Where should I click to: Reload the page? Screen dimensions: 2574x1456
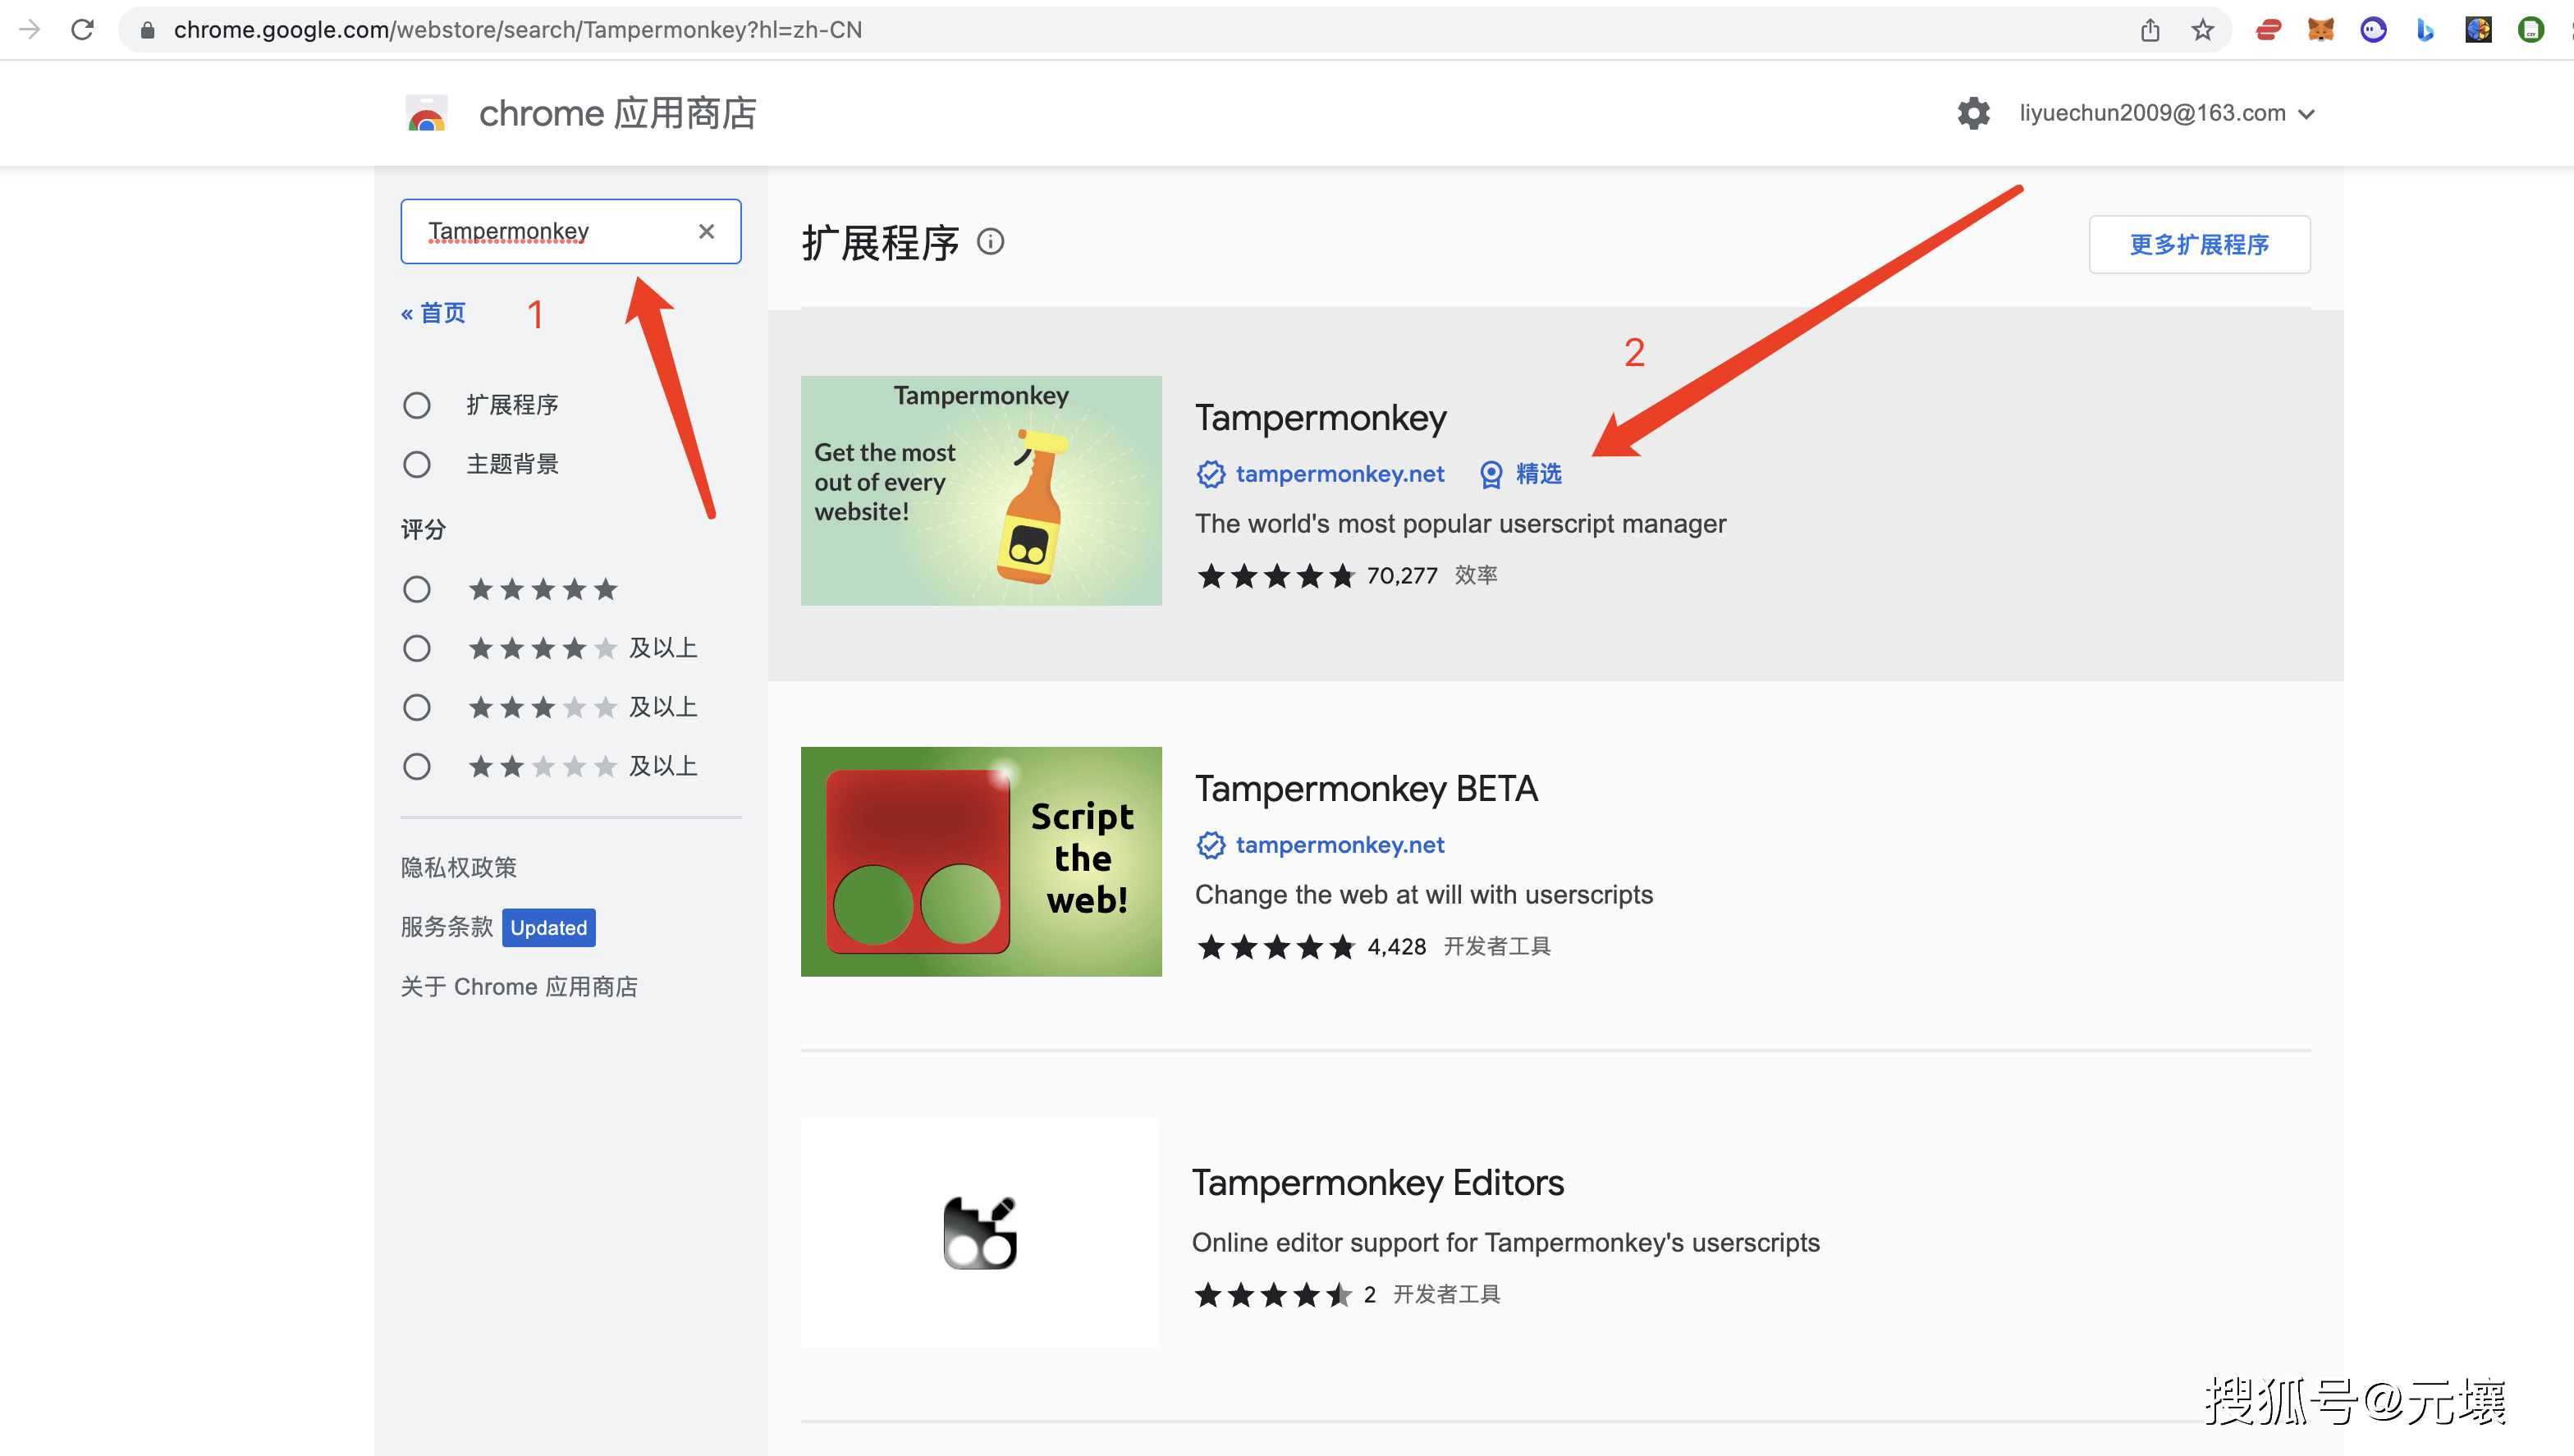(x=83, y=29)
